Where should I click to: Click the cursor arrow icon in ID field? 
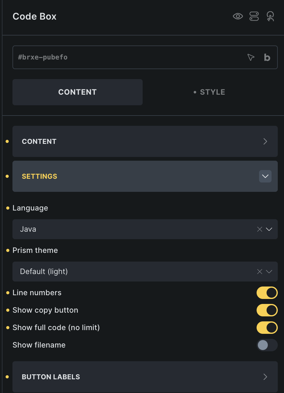pos(251,57)
